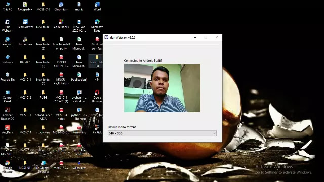The height and width of the screenshot is (182, 324).
Task: Select the Chromium desktop icon
Action: 61,6
